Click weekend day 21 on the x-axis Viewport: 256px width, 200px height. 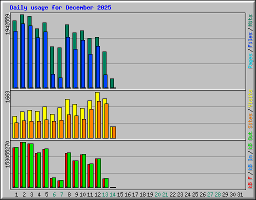(165, 194)
